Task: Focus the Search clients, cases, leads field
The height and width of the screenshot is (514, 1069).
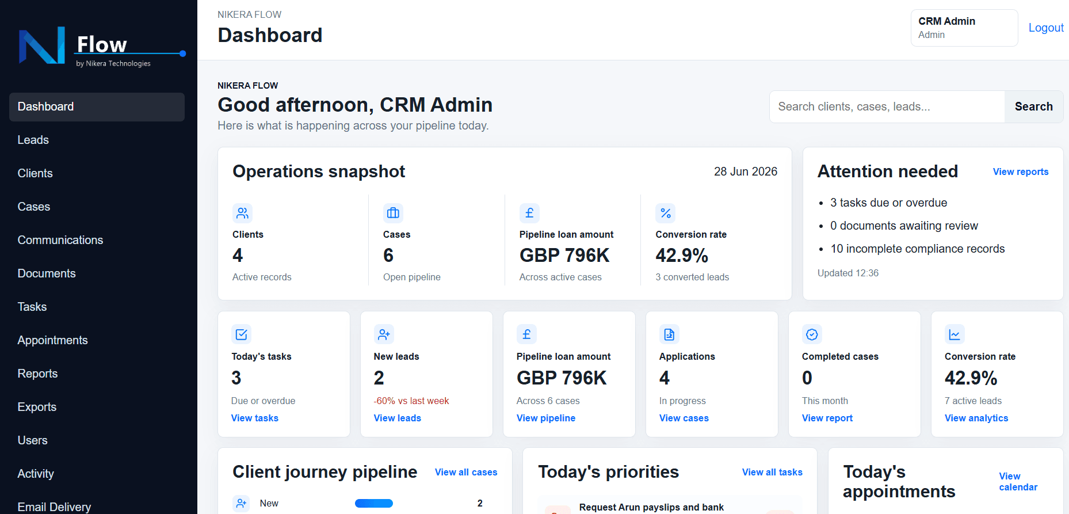Action: pyautogui.click(x=887, y=106)
